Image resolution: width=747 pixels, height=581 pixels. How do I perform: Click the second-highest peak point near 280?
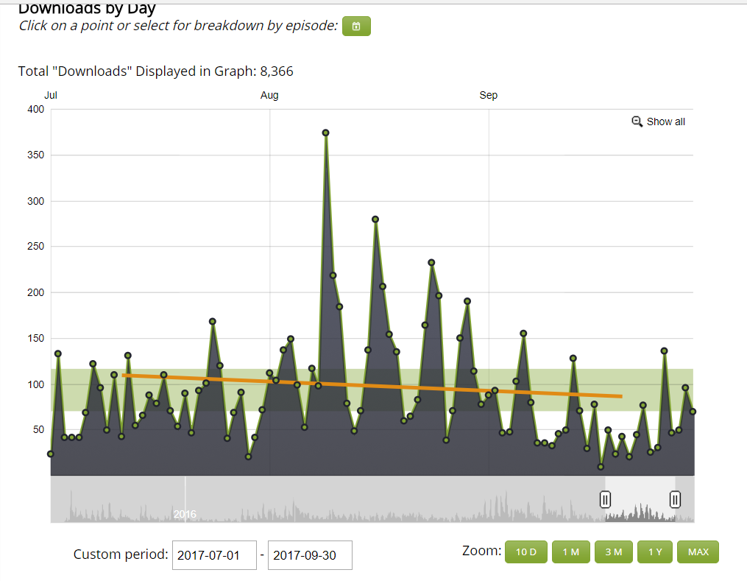coord(375,219)
